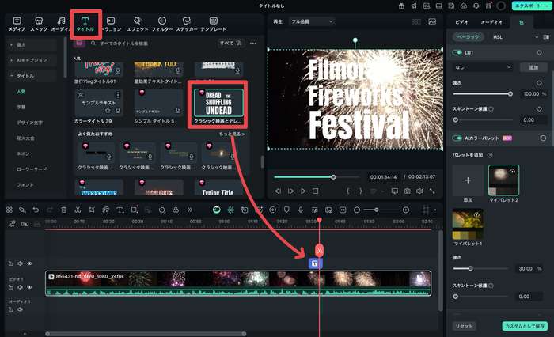Open the フル品質 playback quality dropdown
The height and width of the screenshot is (337, 554).
(312, 21)
